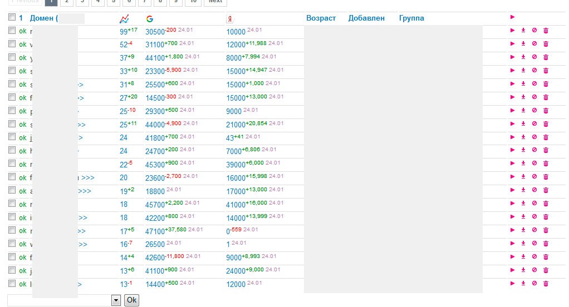
Task: Block the row with Google 14400
Action: 534,284
